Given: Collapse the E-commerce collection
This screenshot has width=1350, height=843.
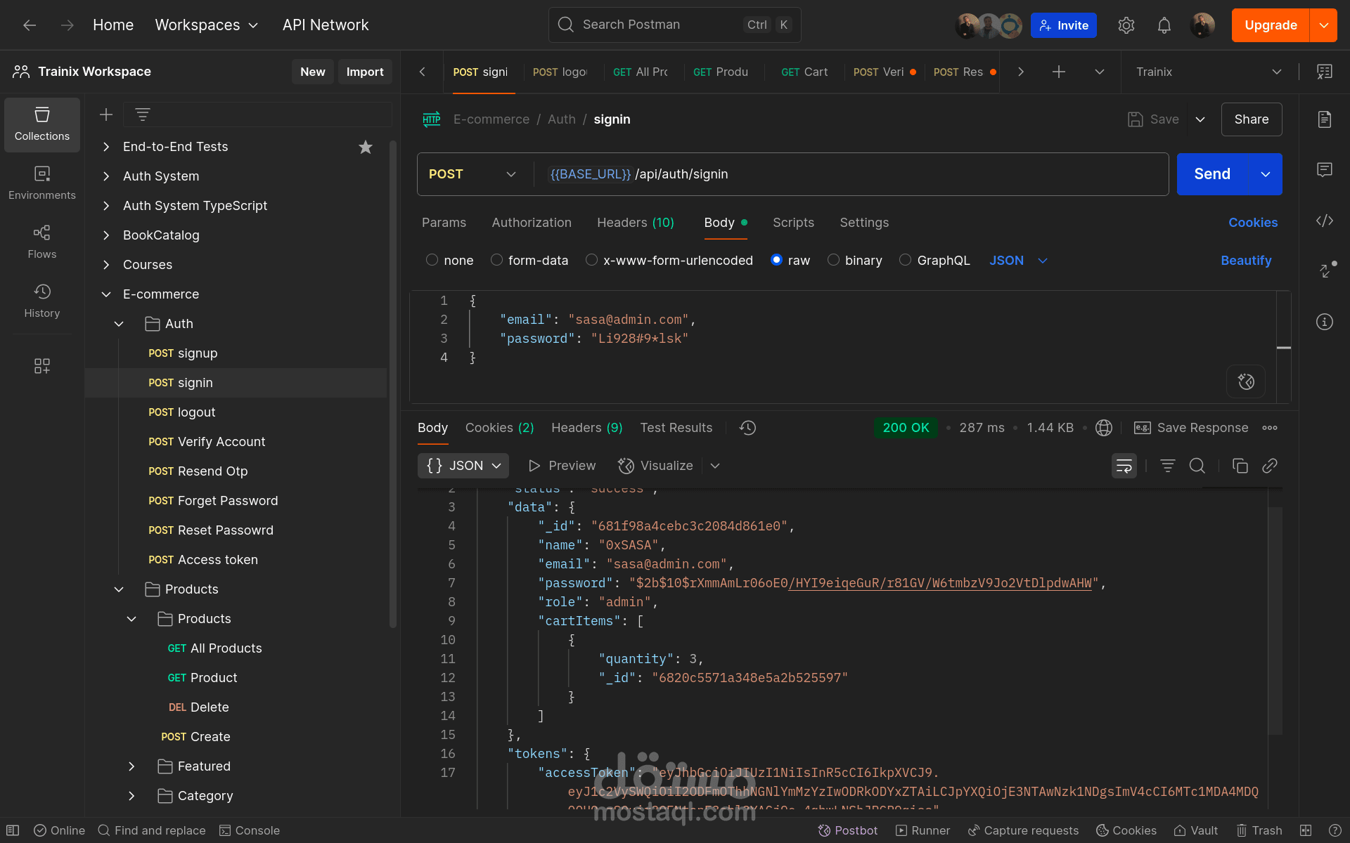Looking at the screenshot, I should (106, 294).
